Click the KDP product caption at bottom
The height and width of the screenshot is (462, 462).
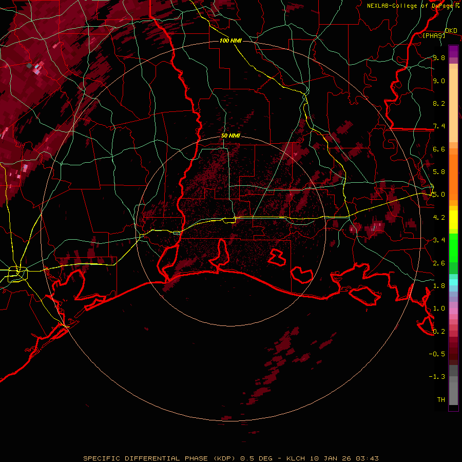(x=230, y=458)
